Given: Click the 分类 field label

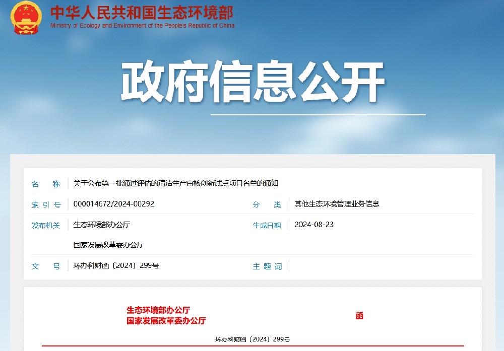Looking at the screenshot, I should (267, 204).
